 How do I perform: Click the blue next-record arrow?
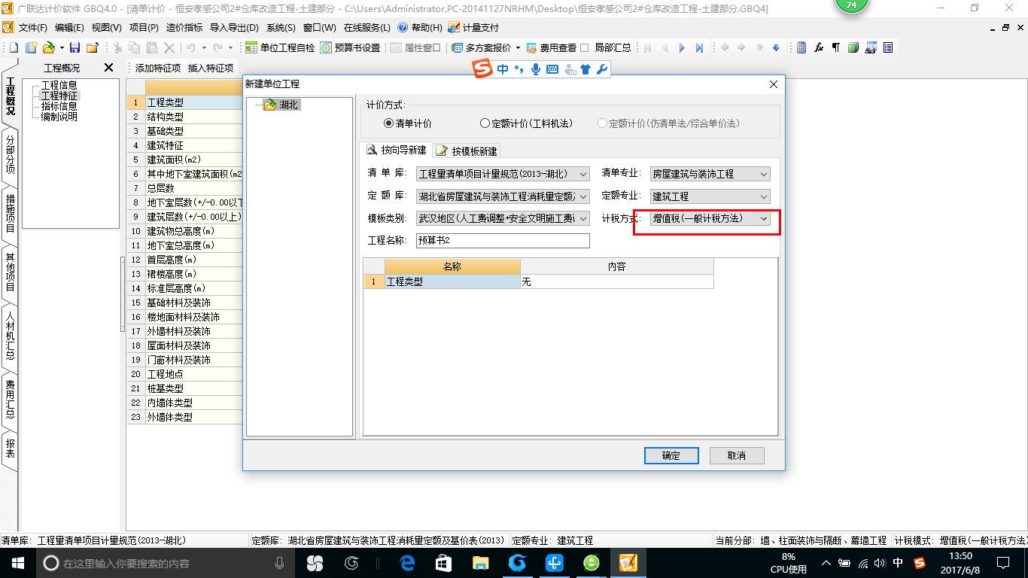tap(682, 47)
